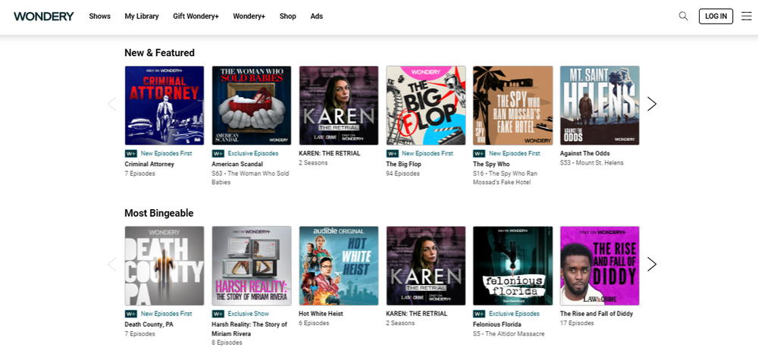758x360 pixels.
Task: Click the 'Most Bingeable' section heading
Action: tap(159, 213)
